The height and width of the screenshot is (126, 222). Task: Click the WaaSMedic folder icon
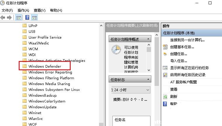pos(25,43)
